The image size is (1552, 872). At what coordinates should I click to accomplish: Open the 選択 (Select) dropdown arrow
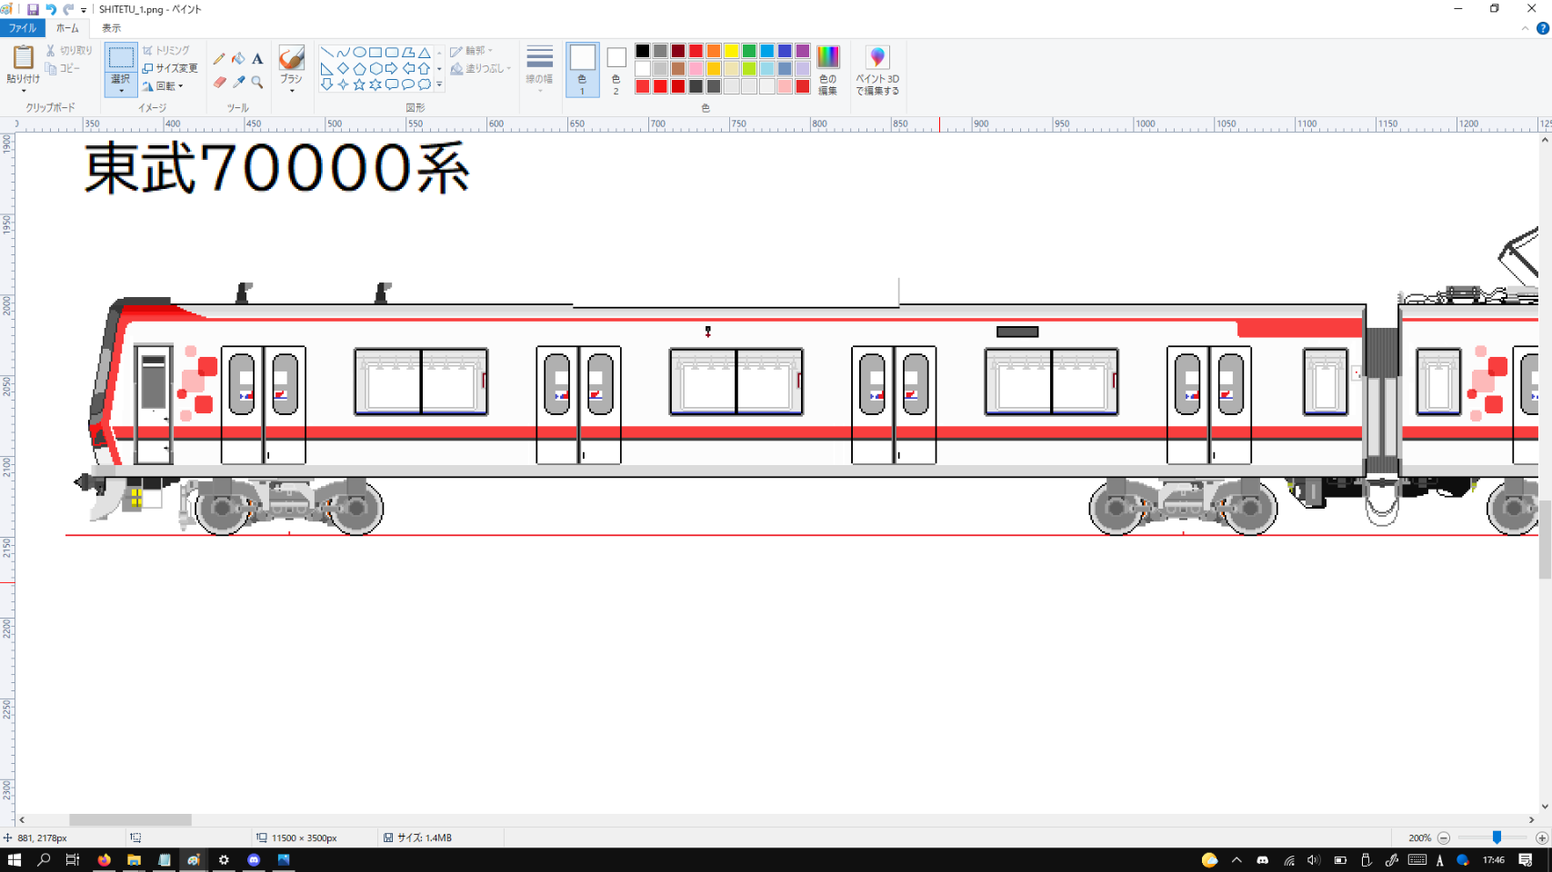click(x=121, y=91)
